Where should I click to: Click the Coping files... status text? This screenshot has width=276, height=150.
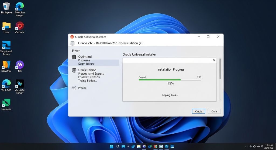click(170, 95)
